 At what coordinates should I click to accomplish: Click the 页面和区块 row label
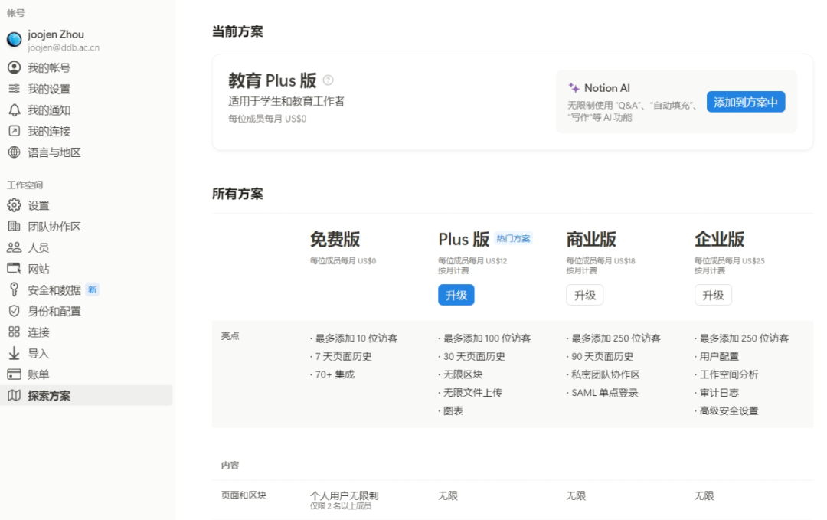click(244, 495)
